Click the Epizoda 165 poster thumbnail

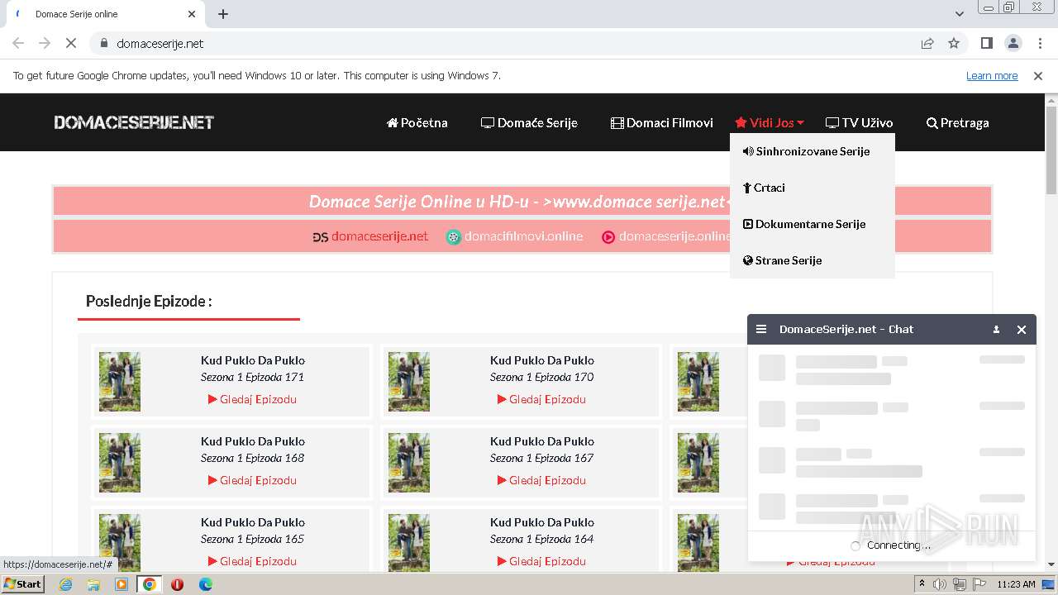pyautogui.click(x=120, y=542)
